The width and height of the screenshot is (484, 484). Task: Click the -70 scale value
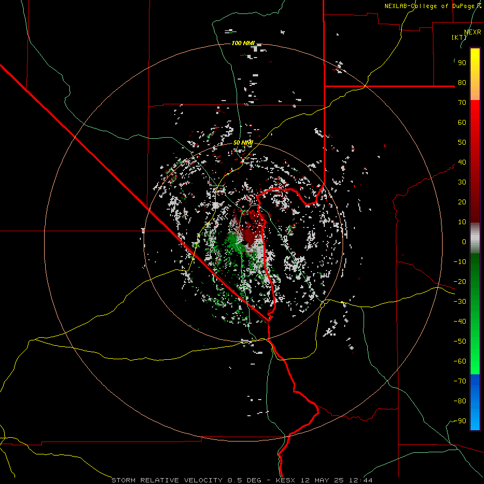point(460,381)
